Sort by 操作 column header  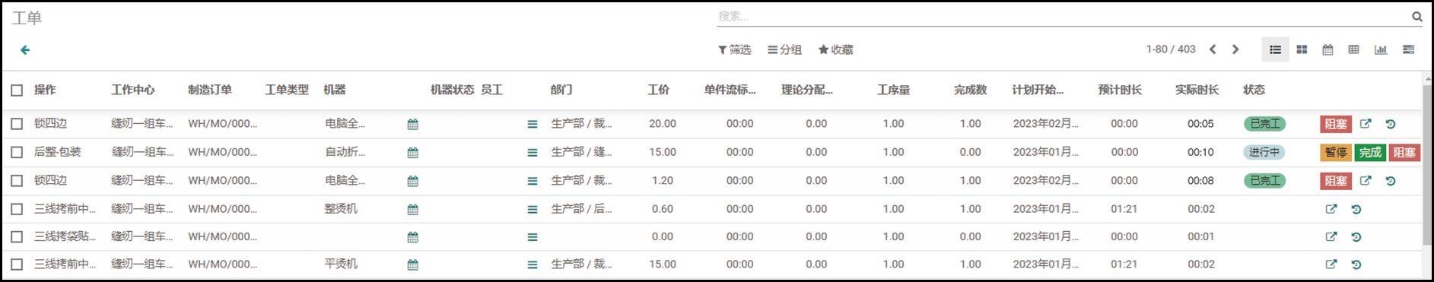pos(45,90)
